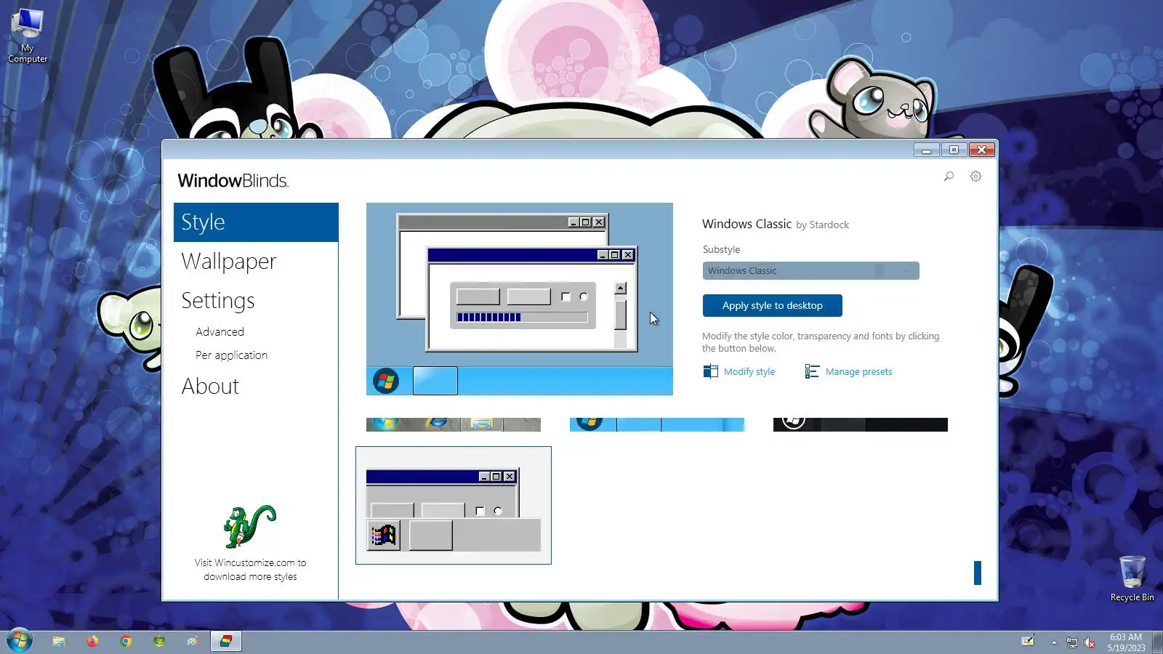Switch to the Wallpaper section
The height and width of the screenshot is (654, 1163).
pyautogui.click(x=229, y=262)
